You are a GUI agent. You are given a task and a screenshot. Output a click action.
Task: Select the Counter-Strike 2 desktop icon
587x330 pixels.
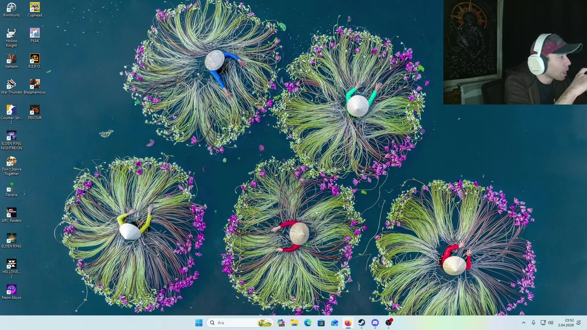tap(11, 115)
